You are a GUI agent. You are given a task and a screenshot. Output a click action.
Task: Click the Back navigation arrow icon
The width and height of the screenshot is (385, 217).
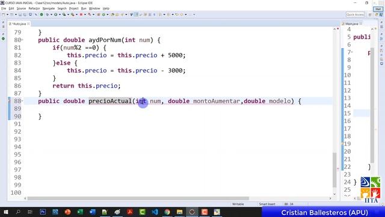[x=182, y=14]
